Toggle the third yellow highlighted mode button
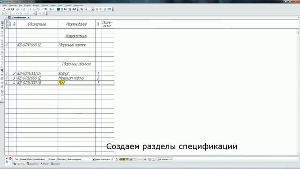Image resolution: width=300 pixels, height=169 pixels. pos(127,159)
